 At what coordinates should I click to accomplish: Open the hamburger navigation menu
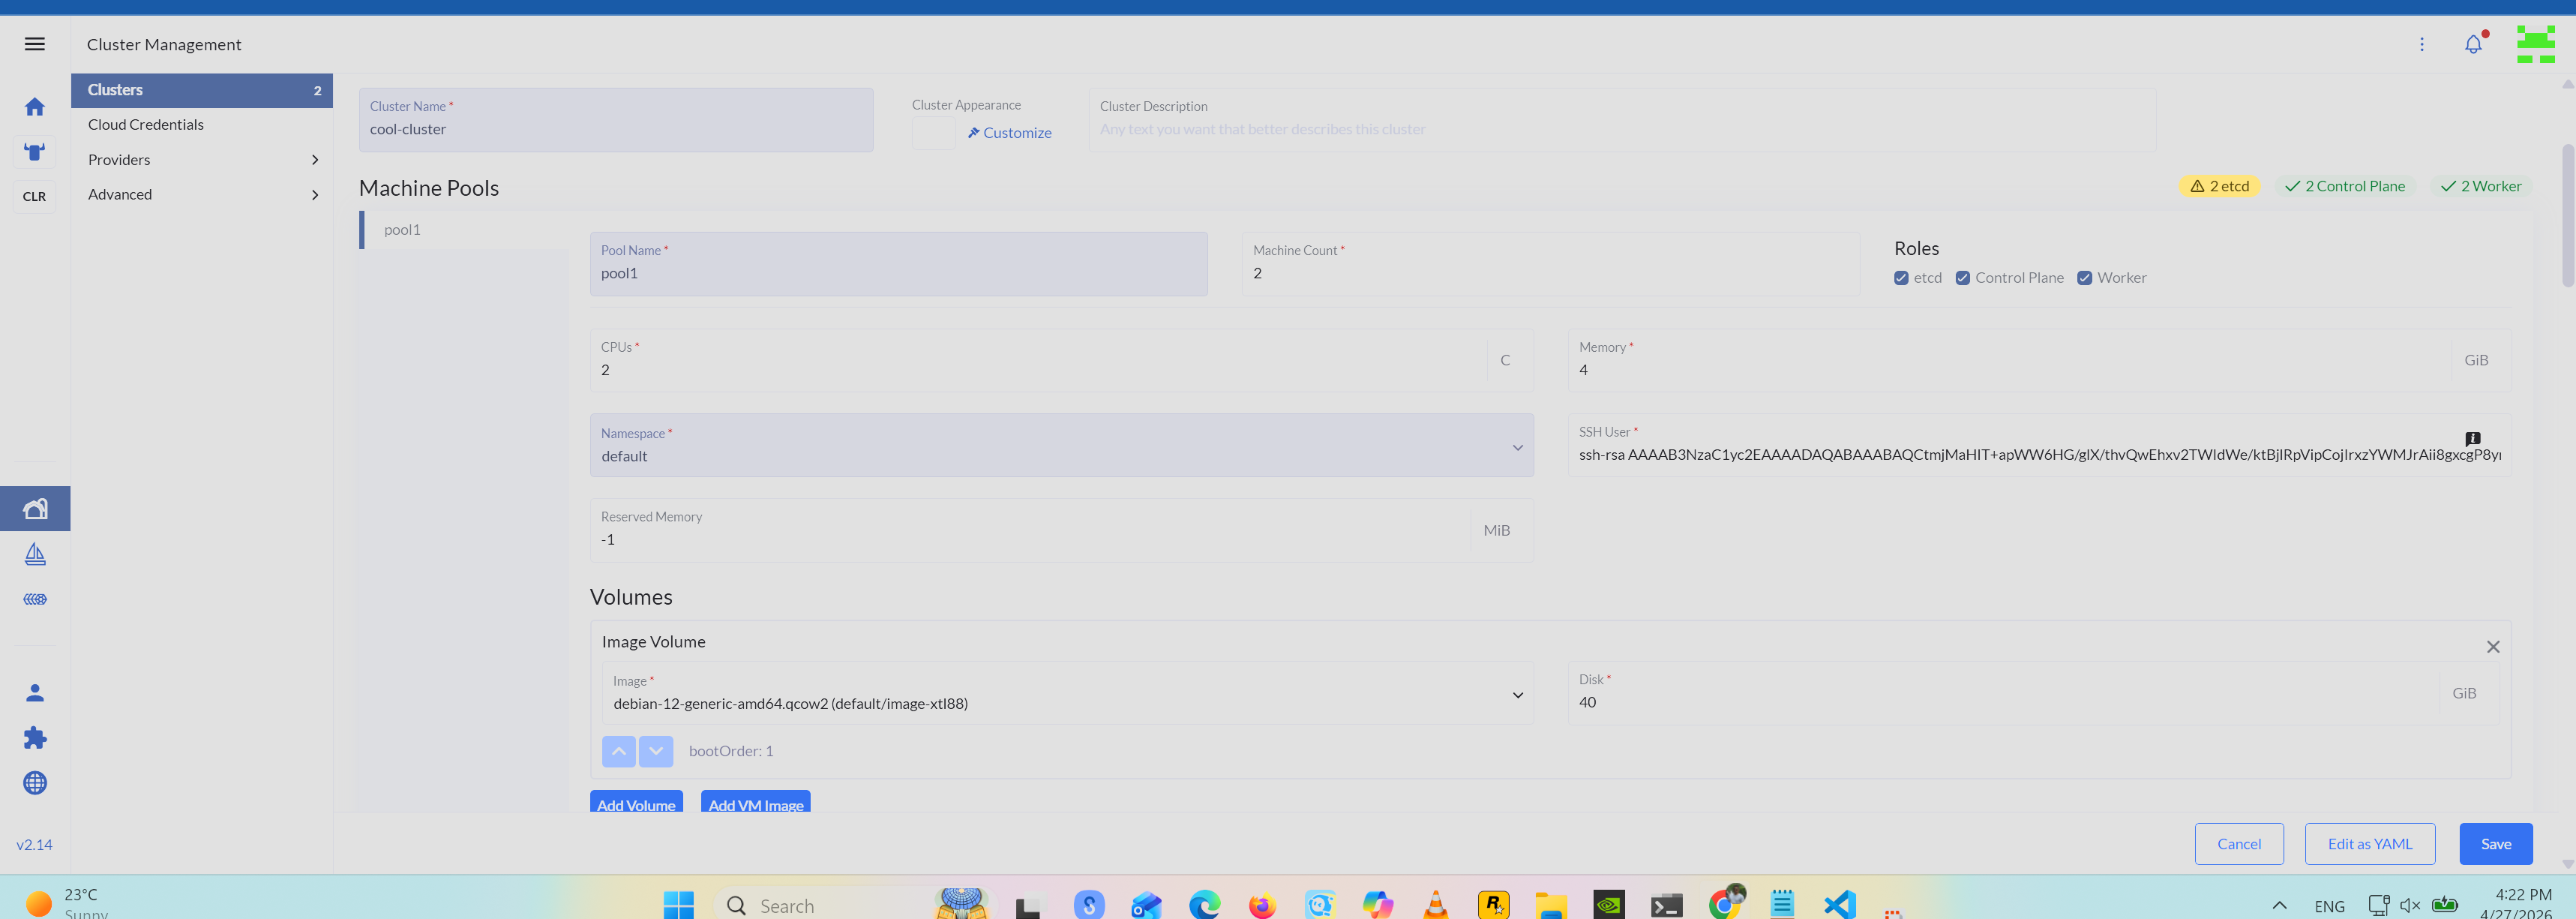[x=35, y=44]
